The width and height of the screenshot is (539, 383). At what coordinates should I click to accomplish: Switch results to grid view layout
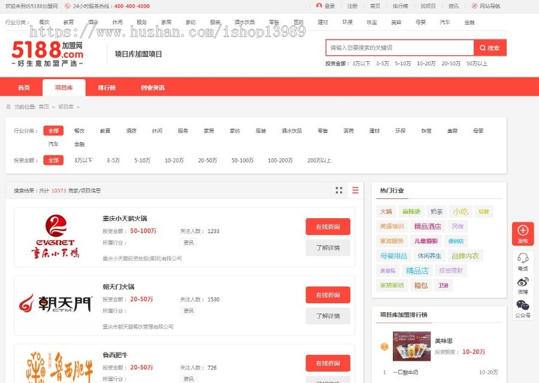(x=339, y=190)
